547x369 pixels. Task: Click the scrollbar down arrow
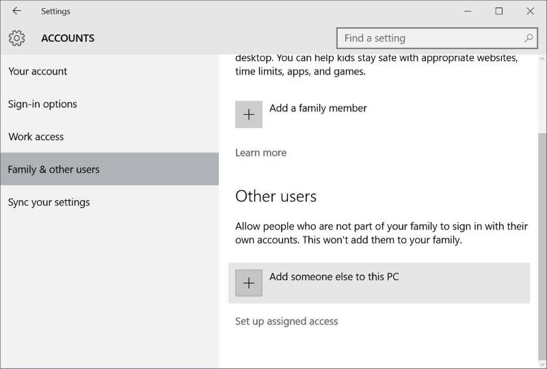pos(542,364)
